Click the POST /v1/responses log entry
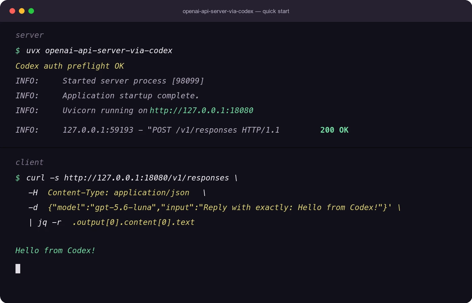The width and height of the screenshot is (472, 303). [x=171, y=130]
